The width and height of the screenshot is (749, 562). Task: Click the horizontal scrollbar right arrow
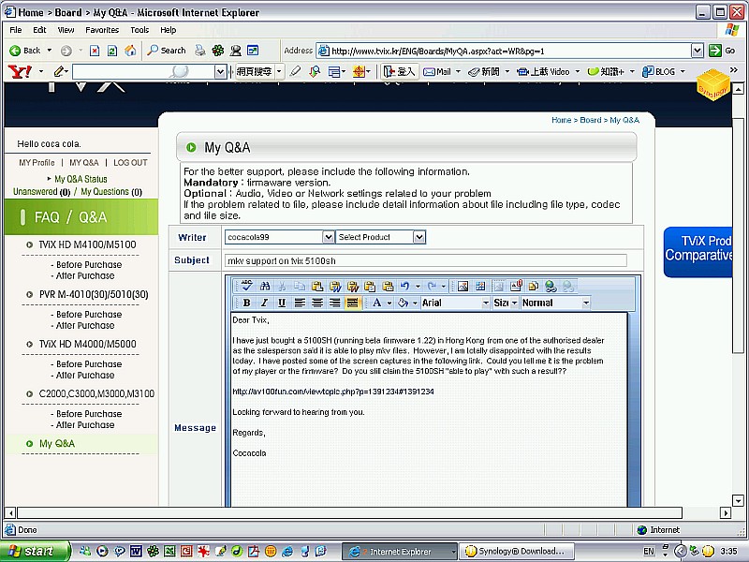726,512
